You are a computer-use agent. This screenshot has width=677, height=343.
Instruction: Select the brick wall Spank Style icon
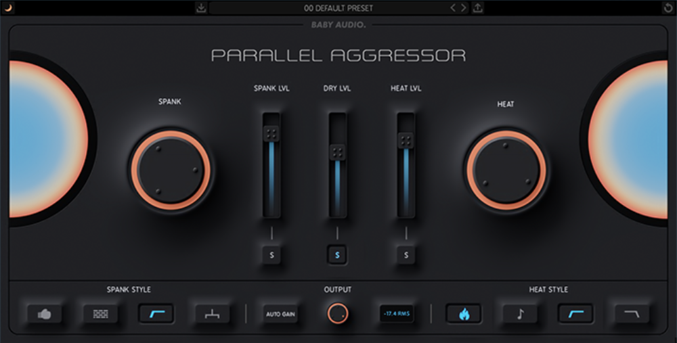pyautogui.click(x=100, y=314)
